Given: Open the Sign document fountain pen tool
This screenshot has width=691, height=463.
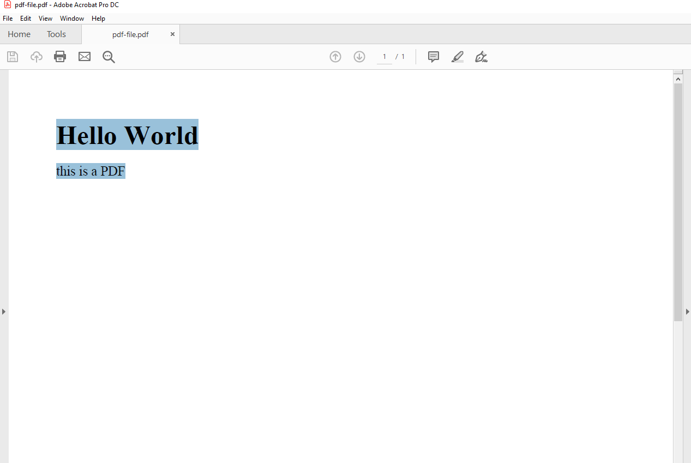Looking at the screenshot, I should pyautogui.click(x=481, y=57).
